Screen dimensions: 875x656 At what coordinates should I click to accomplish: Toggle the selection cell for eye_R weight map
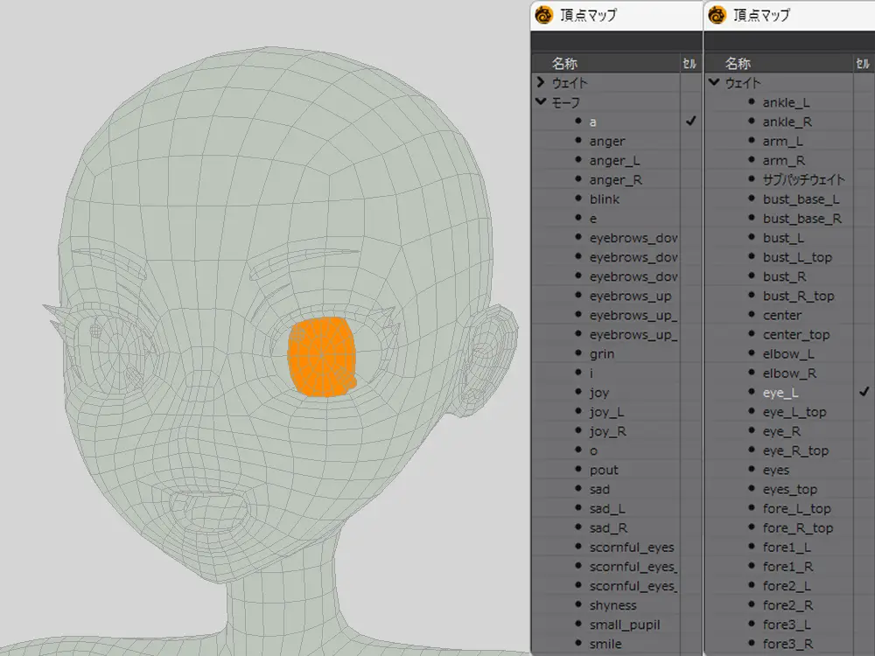864,431
